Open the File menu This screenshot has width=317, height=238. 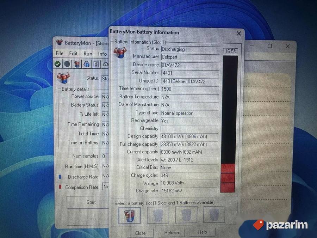pyautogui.click(x=60, y=53)
